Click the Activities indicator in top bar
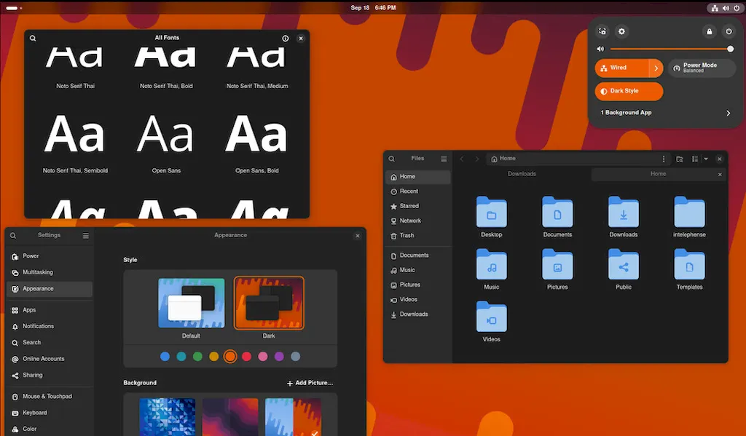 coord(13,8)
